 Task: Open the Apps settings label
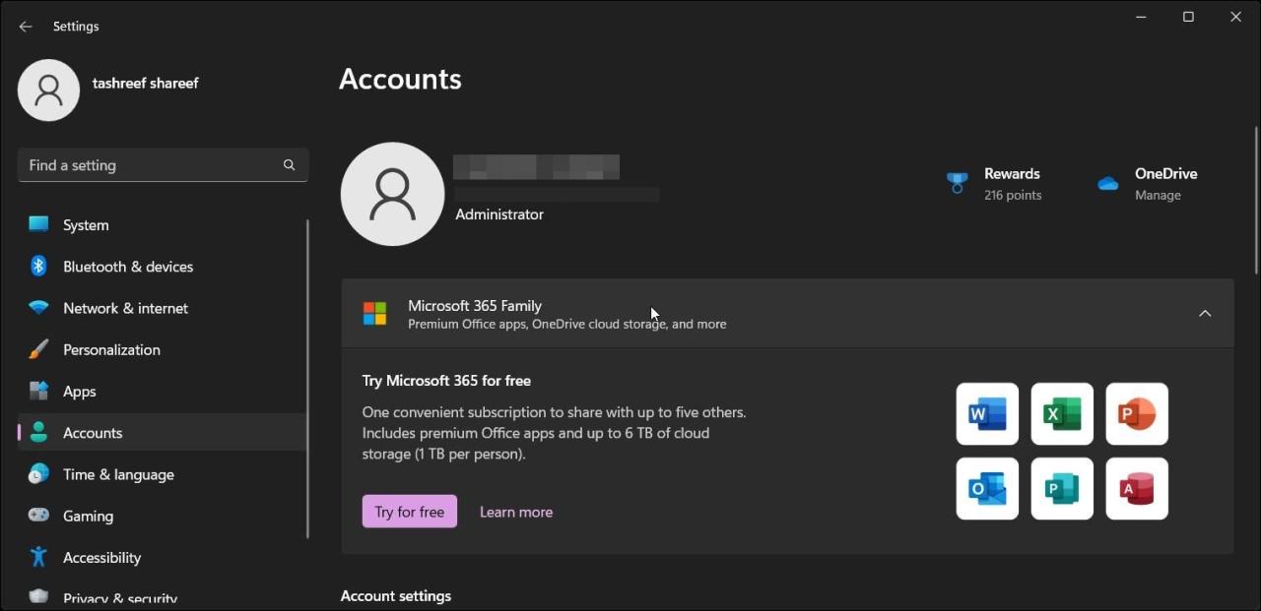(80, 392)
